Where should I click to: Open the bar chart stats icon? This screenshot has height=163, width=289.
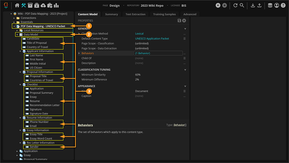click(x=56, y=6)
